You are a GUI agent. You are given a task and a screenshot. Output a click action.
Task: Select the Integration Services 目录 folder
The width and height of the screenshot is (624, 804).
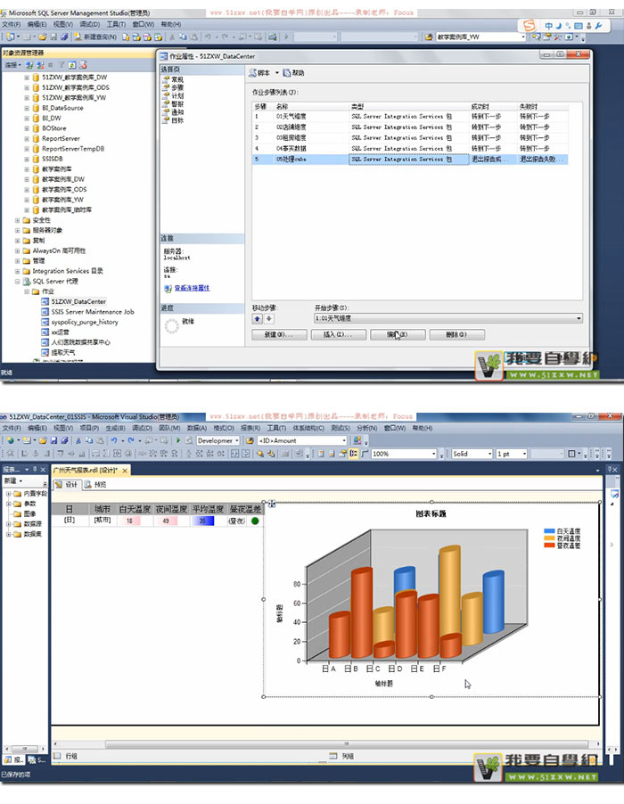(68, 271)
